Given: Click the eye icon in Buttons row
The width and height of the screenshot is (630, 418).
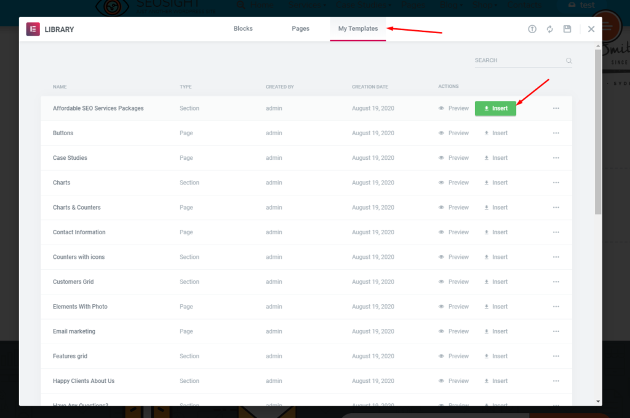Looking at the screenshot, I should pyautogui.click(x=441, y=133).
